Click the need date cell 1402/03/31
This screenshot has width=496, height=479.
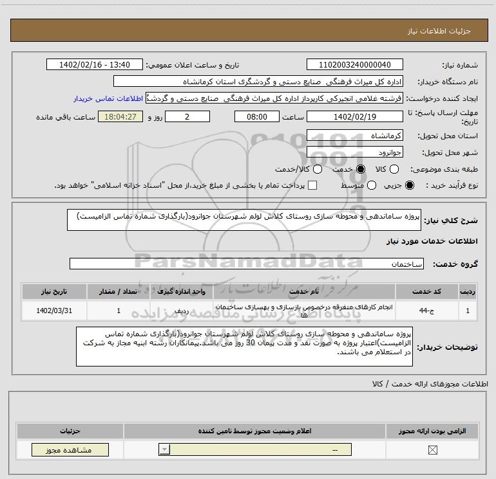54,311
